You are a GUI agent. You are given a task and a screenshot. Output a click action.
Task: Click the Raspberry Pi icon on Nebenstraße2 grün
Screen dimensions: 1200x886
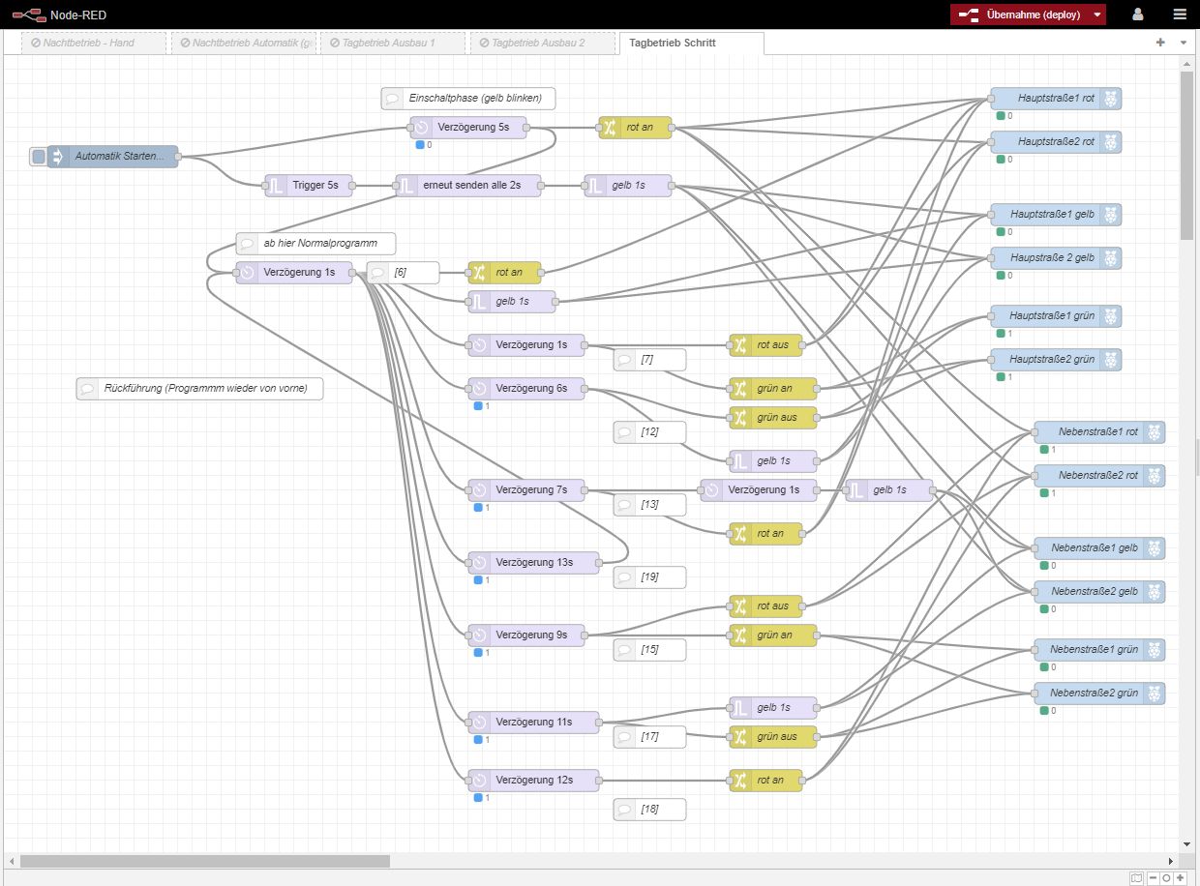(x=1155, y=694)
